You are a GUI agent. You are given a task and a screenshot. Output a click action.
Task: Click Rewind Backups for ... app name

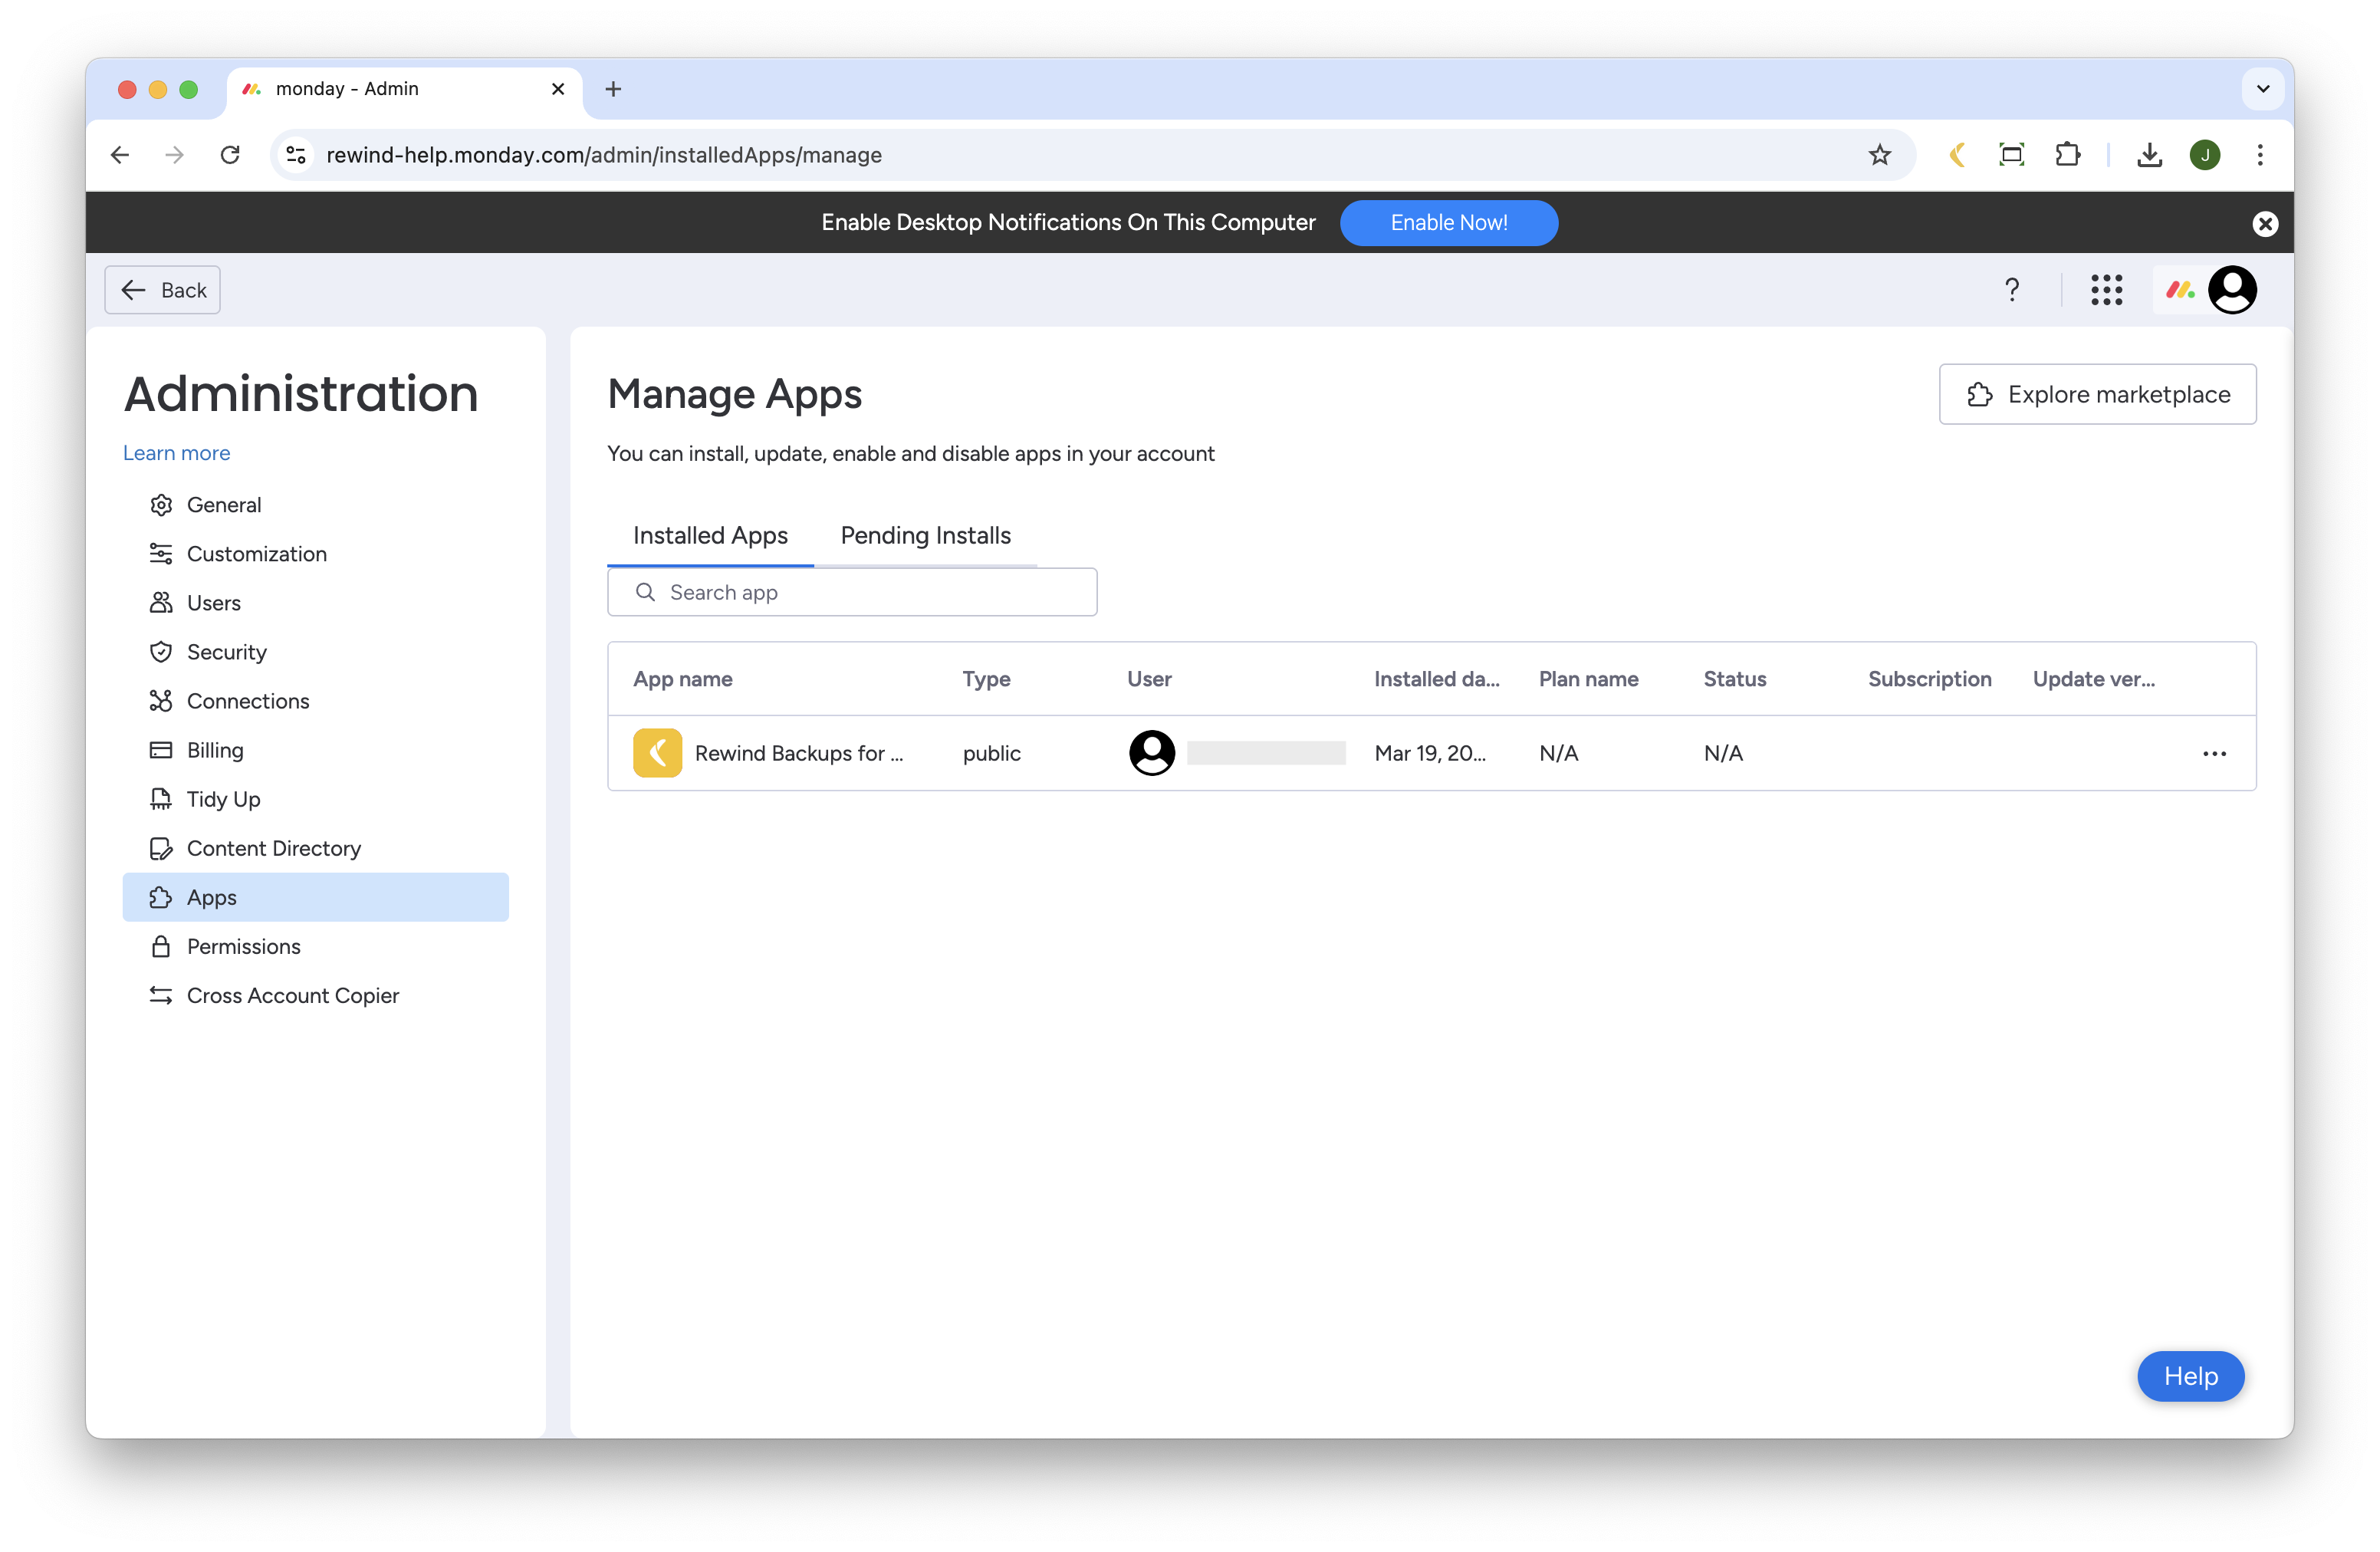798,753
